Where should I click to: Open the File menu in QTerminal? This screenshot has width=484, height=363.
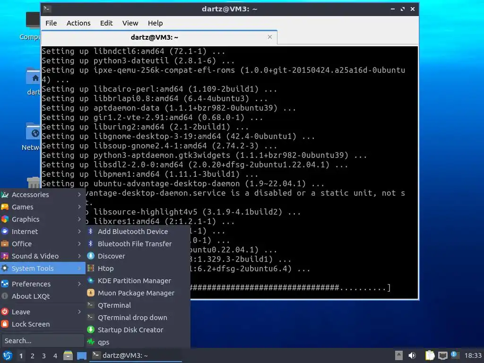coord(51,23)
